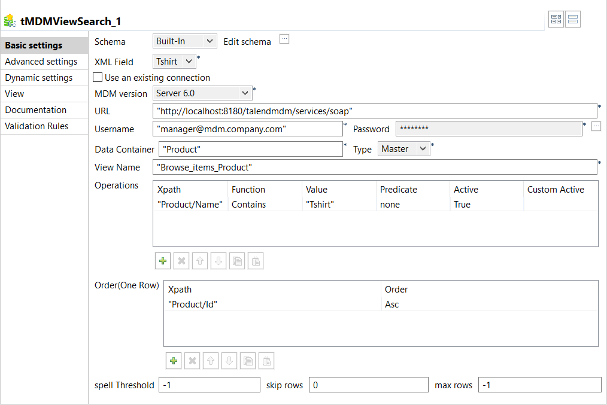Open the XML Field dropdown
The width and height of the screenshot is (607, 405).
[x=174, y=62]
